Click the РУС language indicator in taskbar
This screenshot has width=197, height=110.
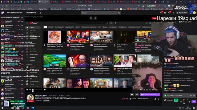tap(183, 108)
